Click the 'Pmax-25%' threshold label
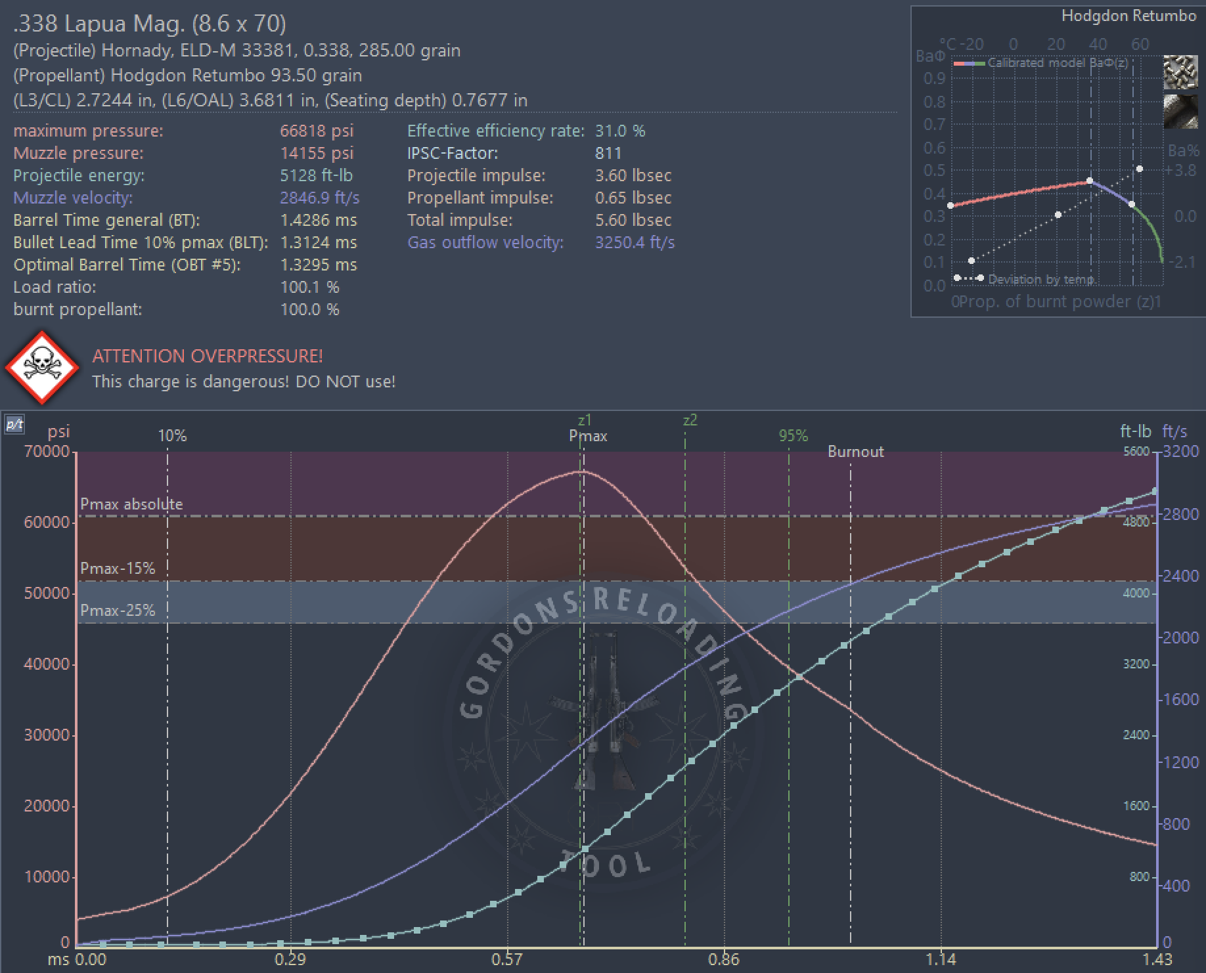Image resolution: width=1206 pixels, height=973 pixels. pos(118,611)
